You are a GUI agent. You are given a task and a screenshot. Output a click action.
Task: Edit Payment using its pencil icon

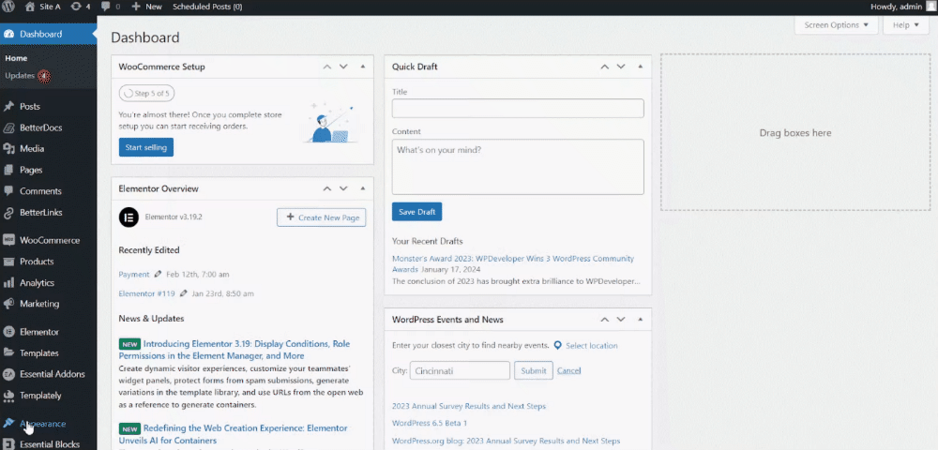pyautogui.click(x=158, y=275)
